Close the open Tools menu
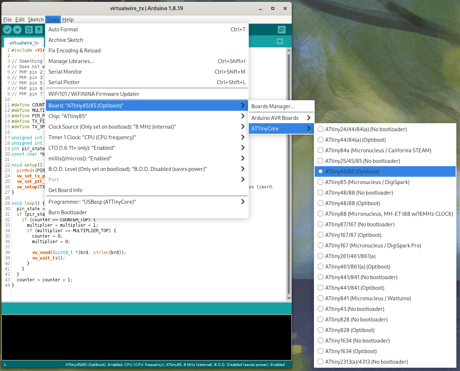The image size is (460, 371). [x=53, y=20]
